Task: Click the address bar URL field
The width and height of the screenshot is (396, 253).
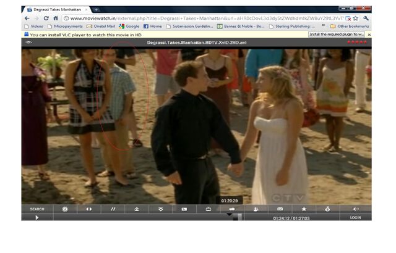Action: pos(205,19)
